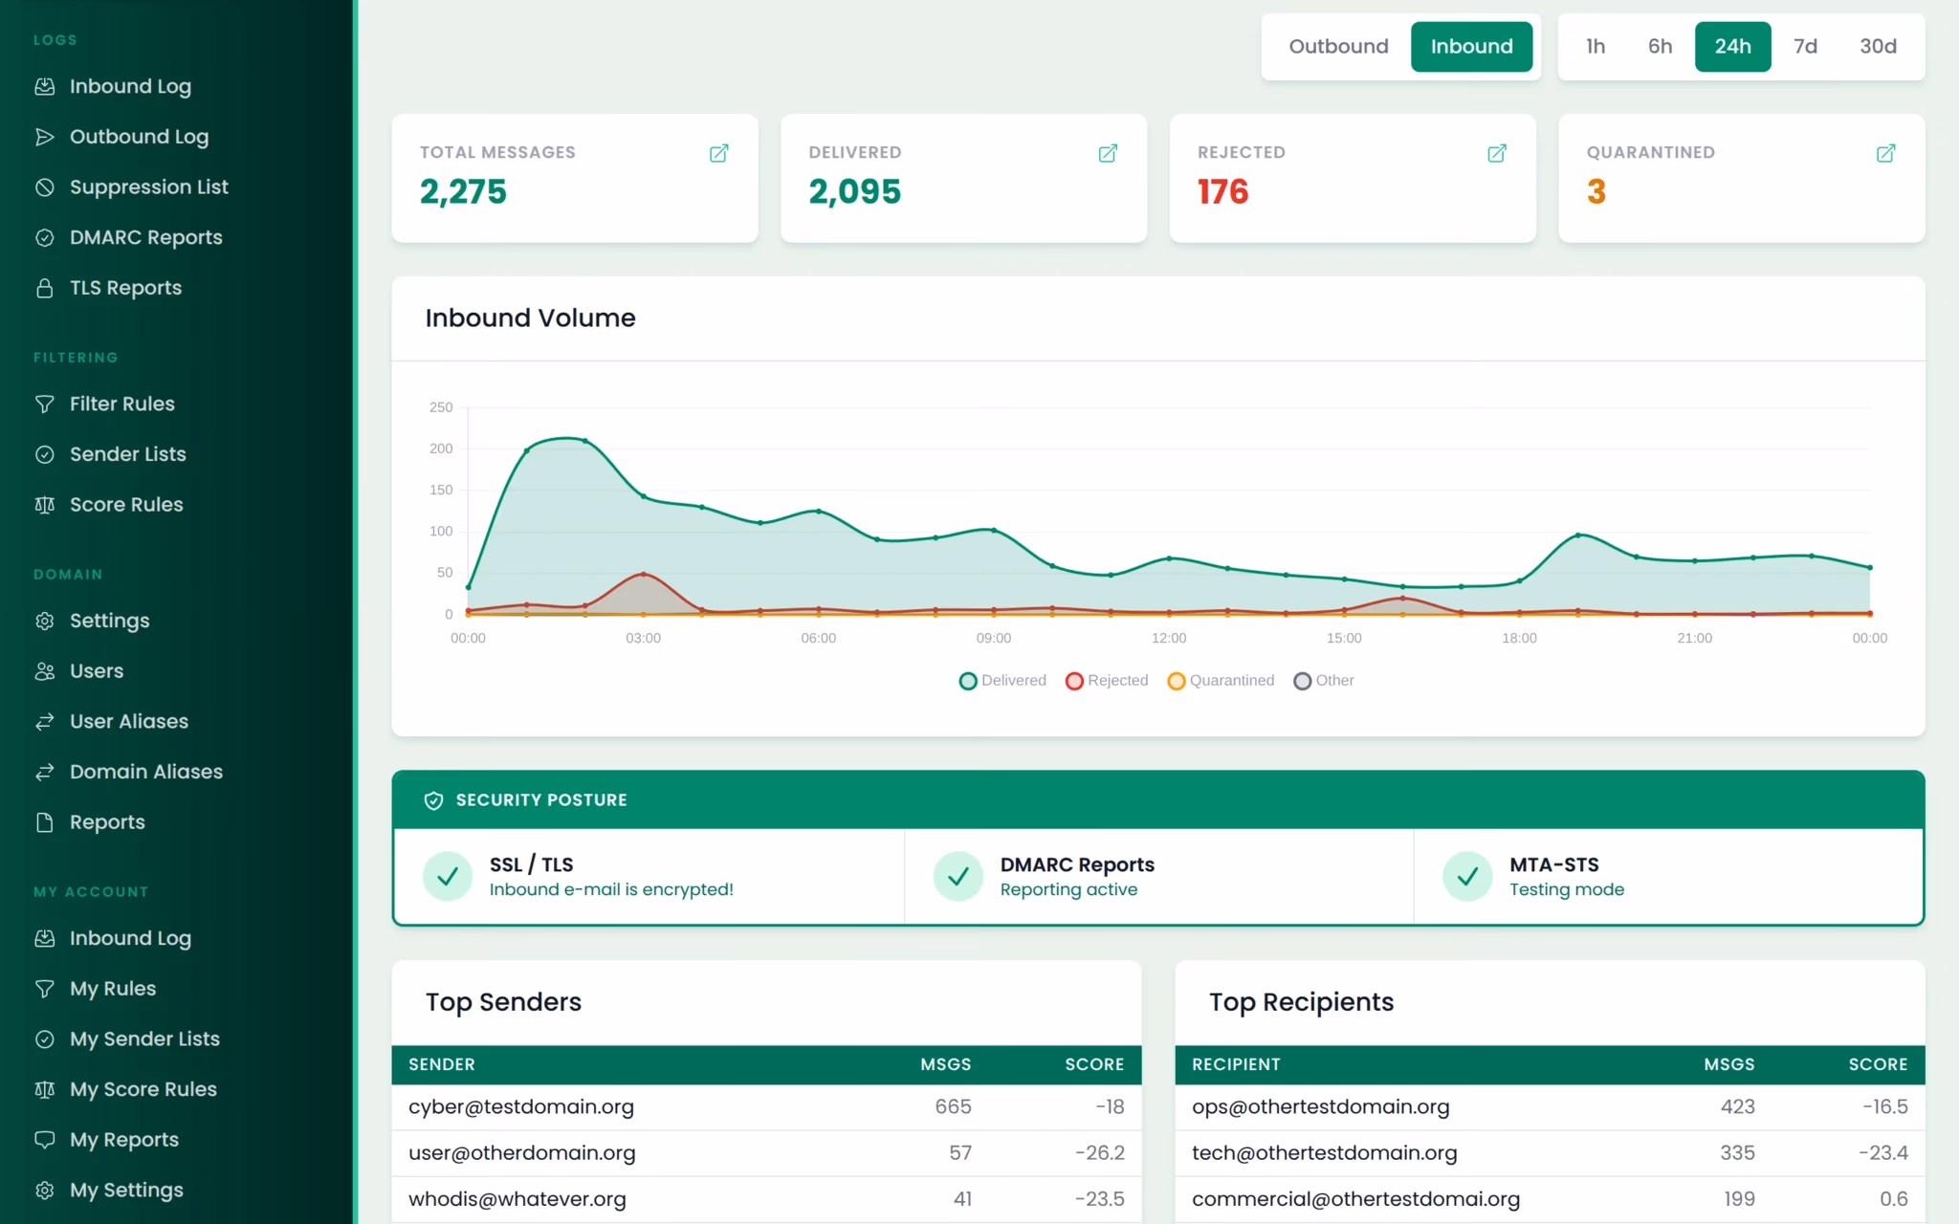Screen dimensions: 1959x1224
Task: Click recipient ops@othertestdomain.org
Action: (1320, 1106)
